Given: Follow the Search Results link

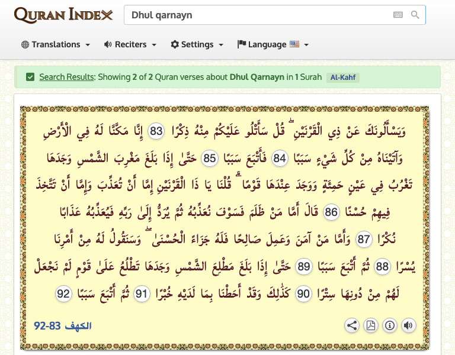Looking at the screenshot, I should (66, 77).
